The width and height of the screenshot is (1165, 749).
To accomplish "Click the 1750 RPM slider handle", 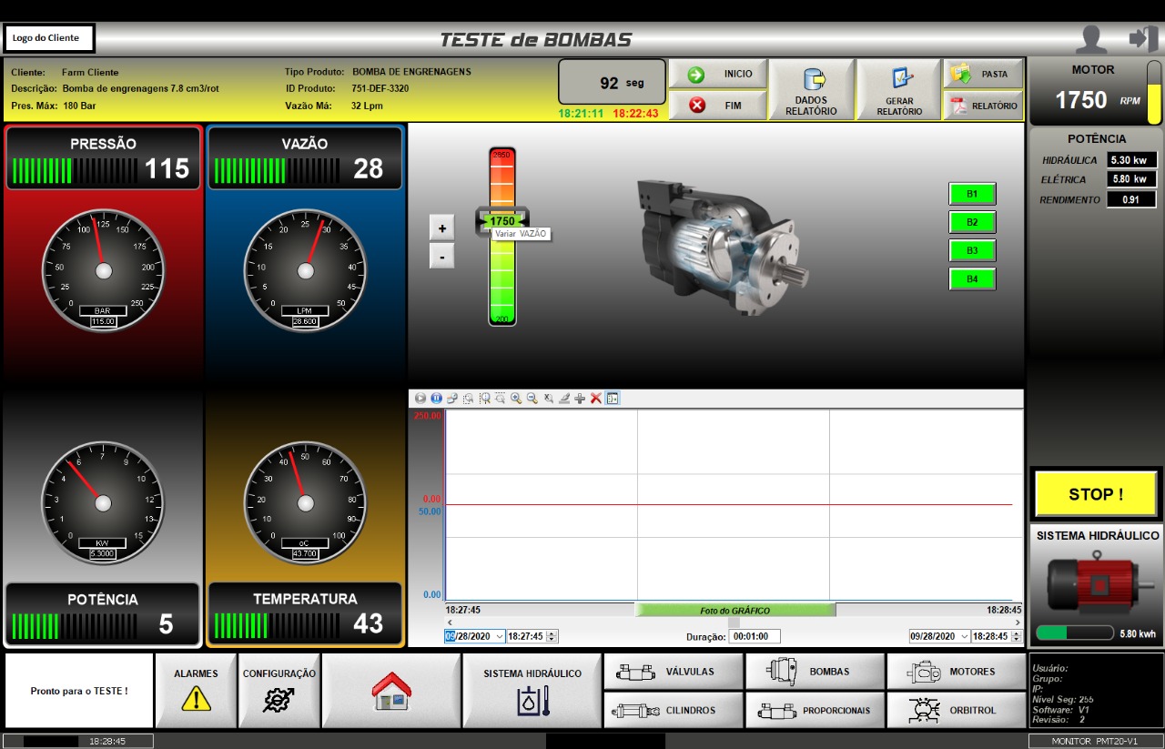I will [502, 221].
